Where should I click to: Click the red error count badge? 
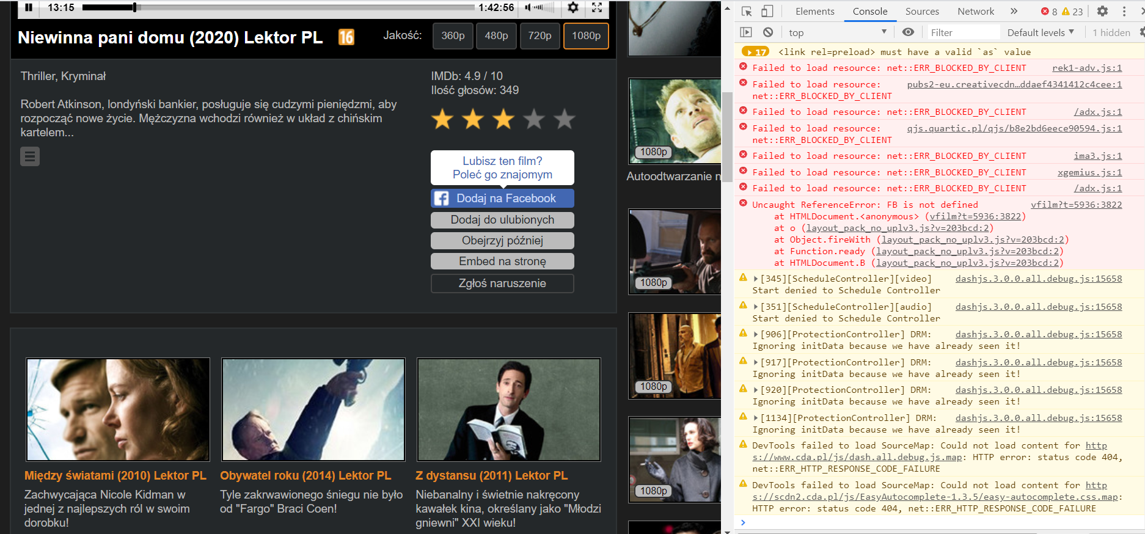point(1049,12)
